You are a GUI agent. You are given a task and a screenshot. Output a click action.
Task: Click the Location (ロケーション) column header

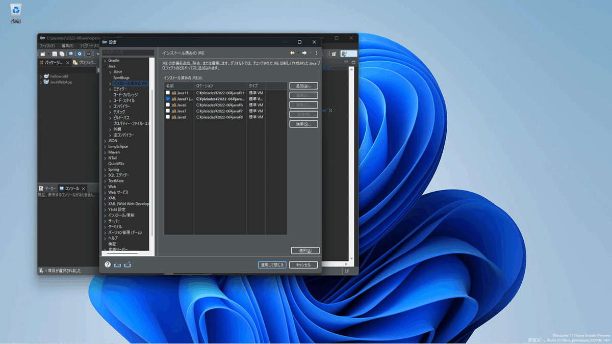pos(220,86)
